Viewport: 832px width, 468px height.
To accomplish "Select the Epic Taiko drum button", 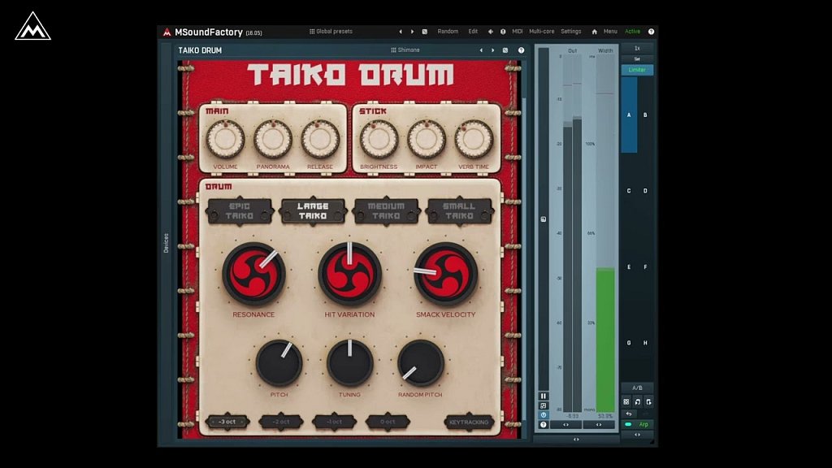I will tap(239, 211).
